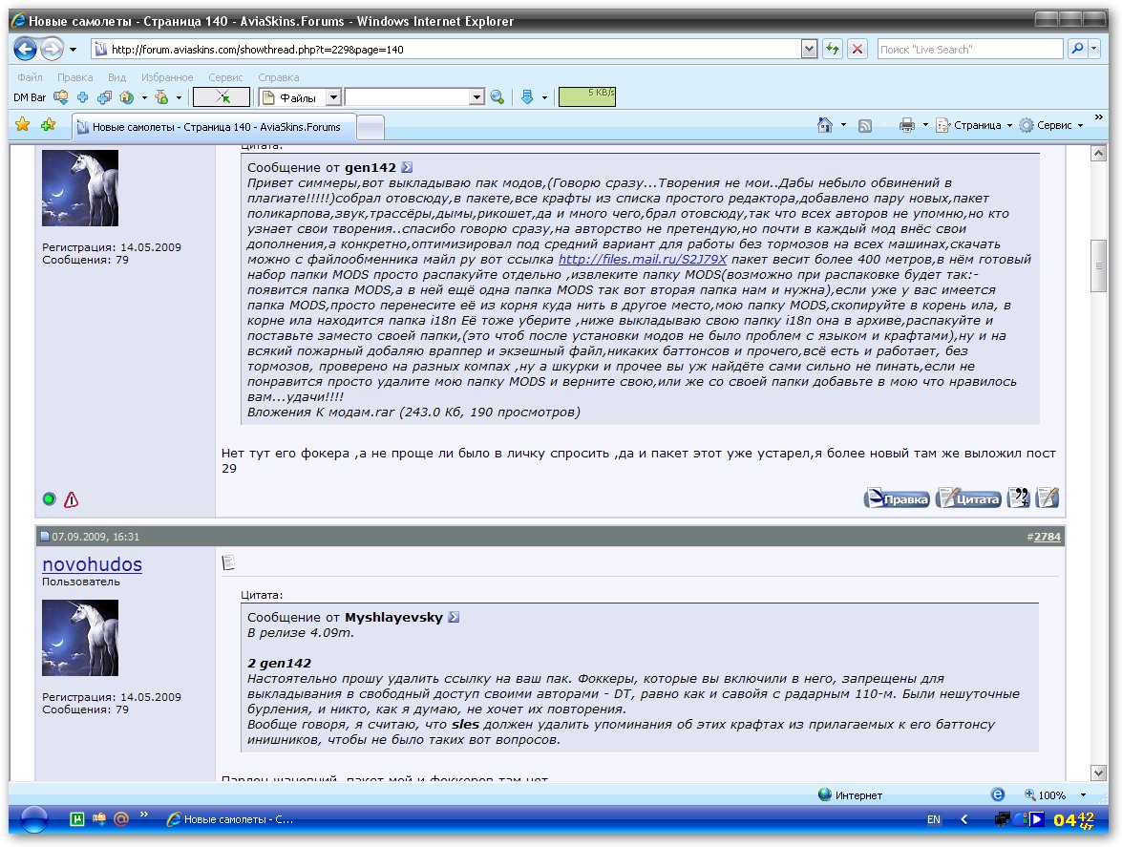Click the page scrollbar down arrow

click(1098, 773)
